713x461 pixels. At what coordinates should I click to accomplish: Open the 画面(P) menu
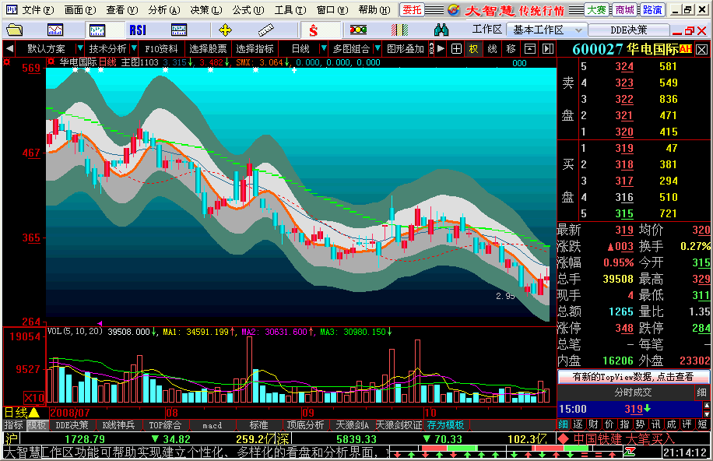(80, 9)
